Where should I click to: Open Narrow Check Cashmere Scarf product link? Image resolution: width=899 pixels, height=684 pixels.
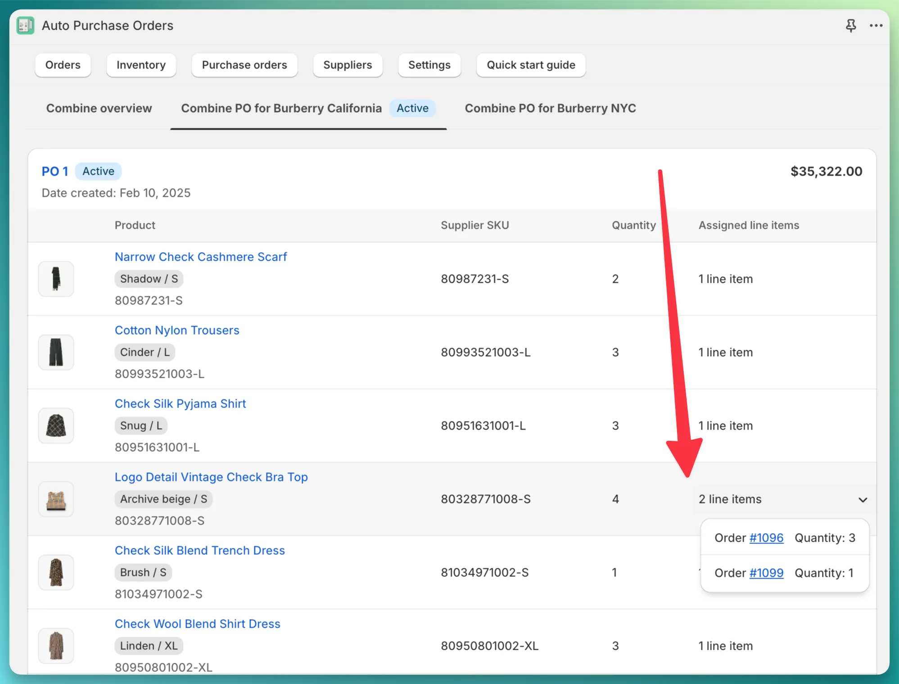pyautogui.click(x=201, y=257)
